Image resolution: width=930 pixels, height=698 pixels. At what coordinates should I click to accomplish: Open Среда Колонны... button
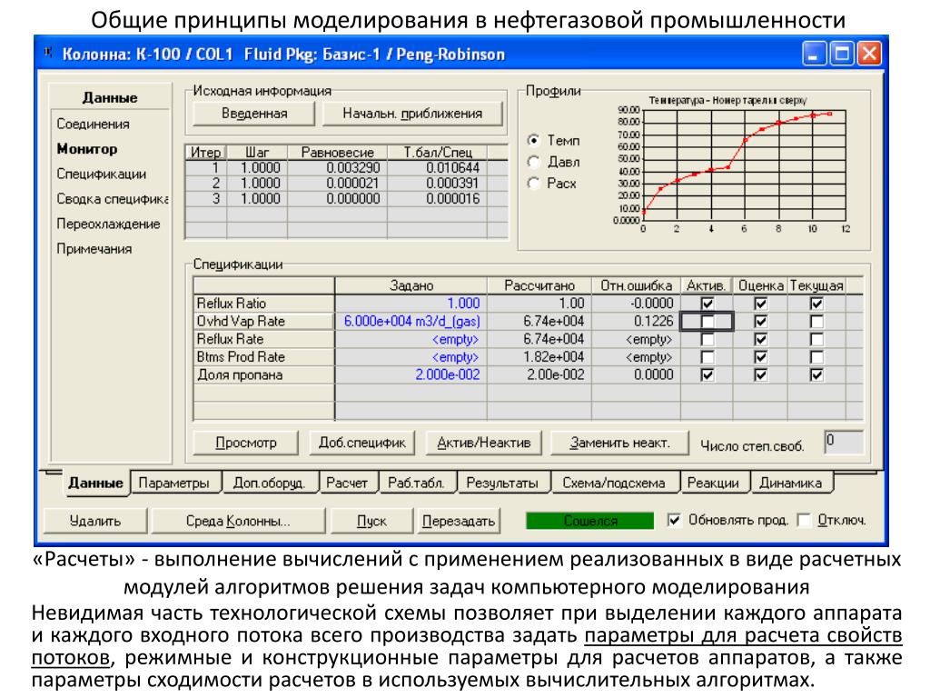click(238, 521)
